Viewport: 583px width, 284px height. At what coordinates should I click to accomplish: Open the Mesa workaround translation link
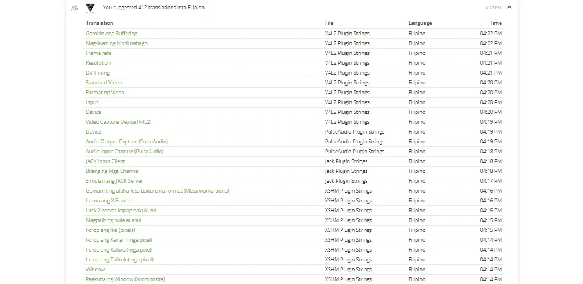pos(157,191)
